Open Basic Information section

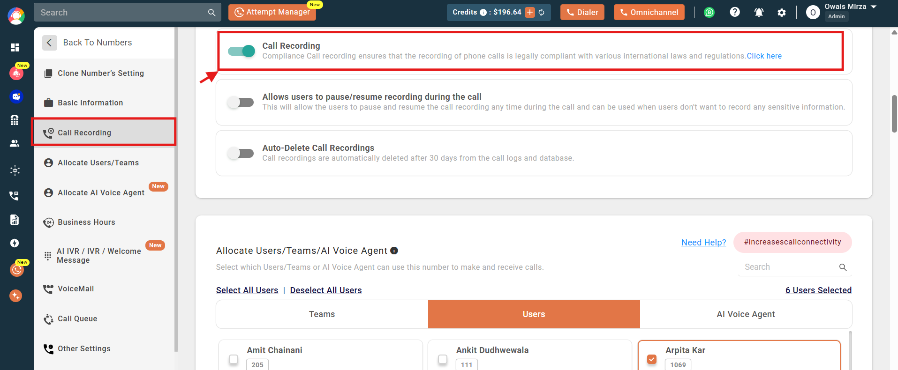104,103
